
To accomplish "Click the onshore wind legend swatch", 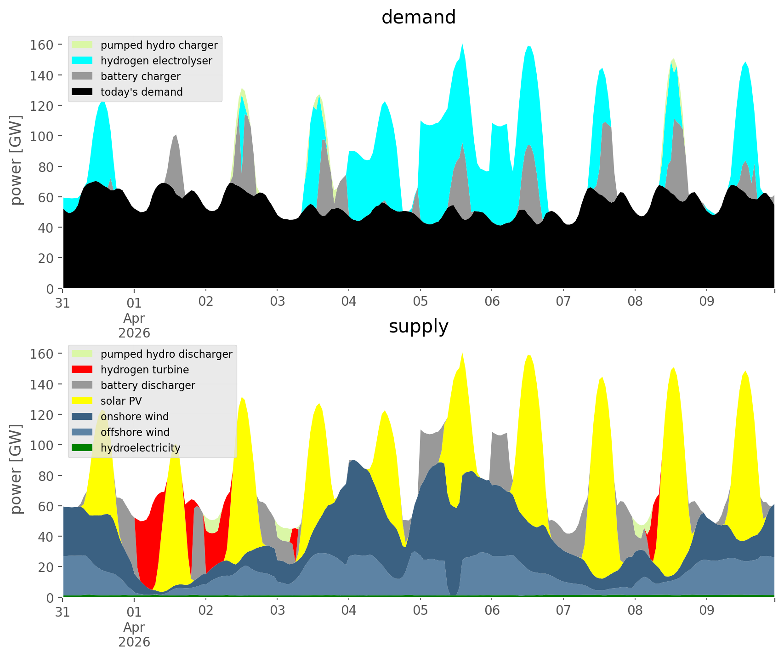I will (82, 417).
